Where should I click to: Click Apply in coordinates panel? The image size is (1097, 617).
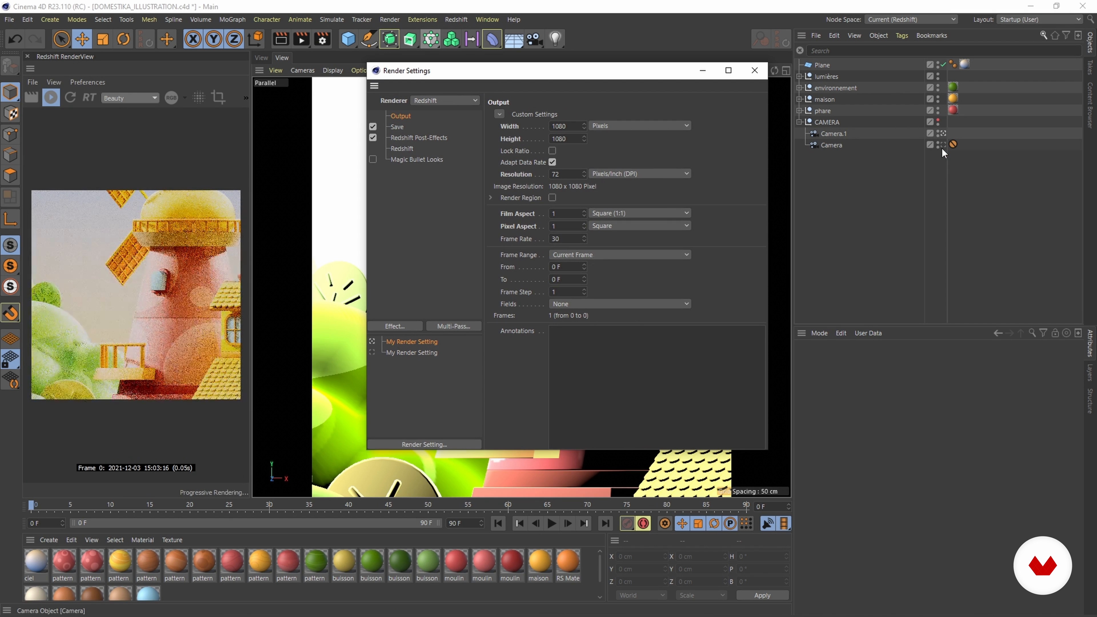click(x=762, y=595)
